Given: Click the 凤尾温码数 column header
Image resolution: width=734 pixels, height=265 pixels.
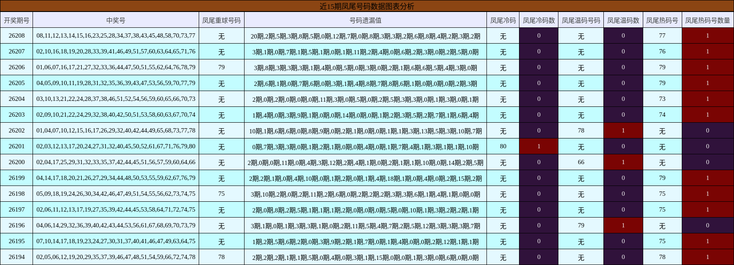Looking at the screenshot, I should click(623, 20).
